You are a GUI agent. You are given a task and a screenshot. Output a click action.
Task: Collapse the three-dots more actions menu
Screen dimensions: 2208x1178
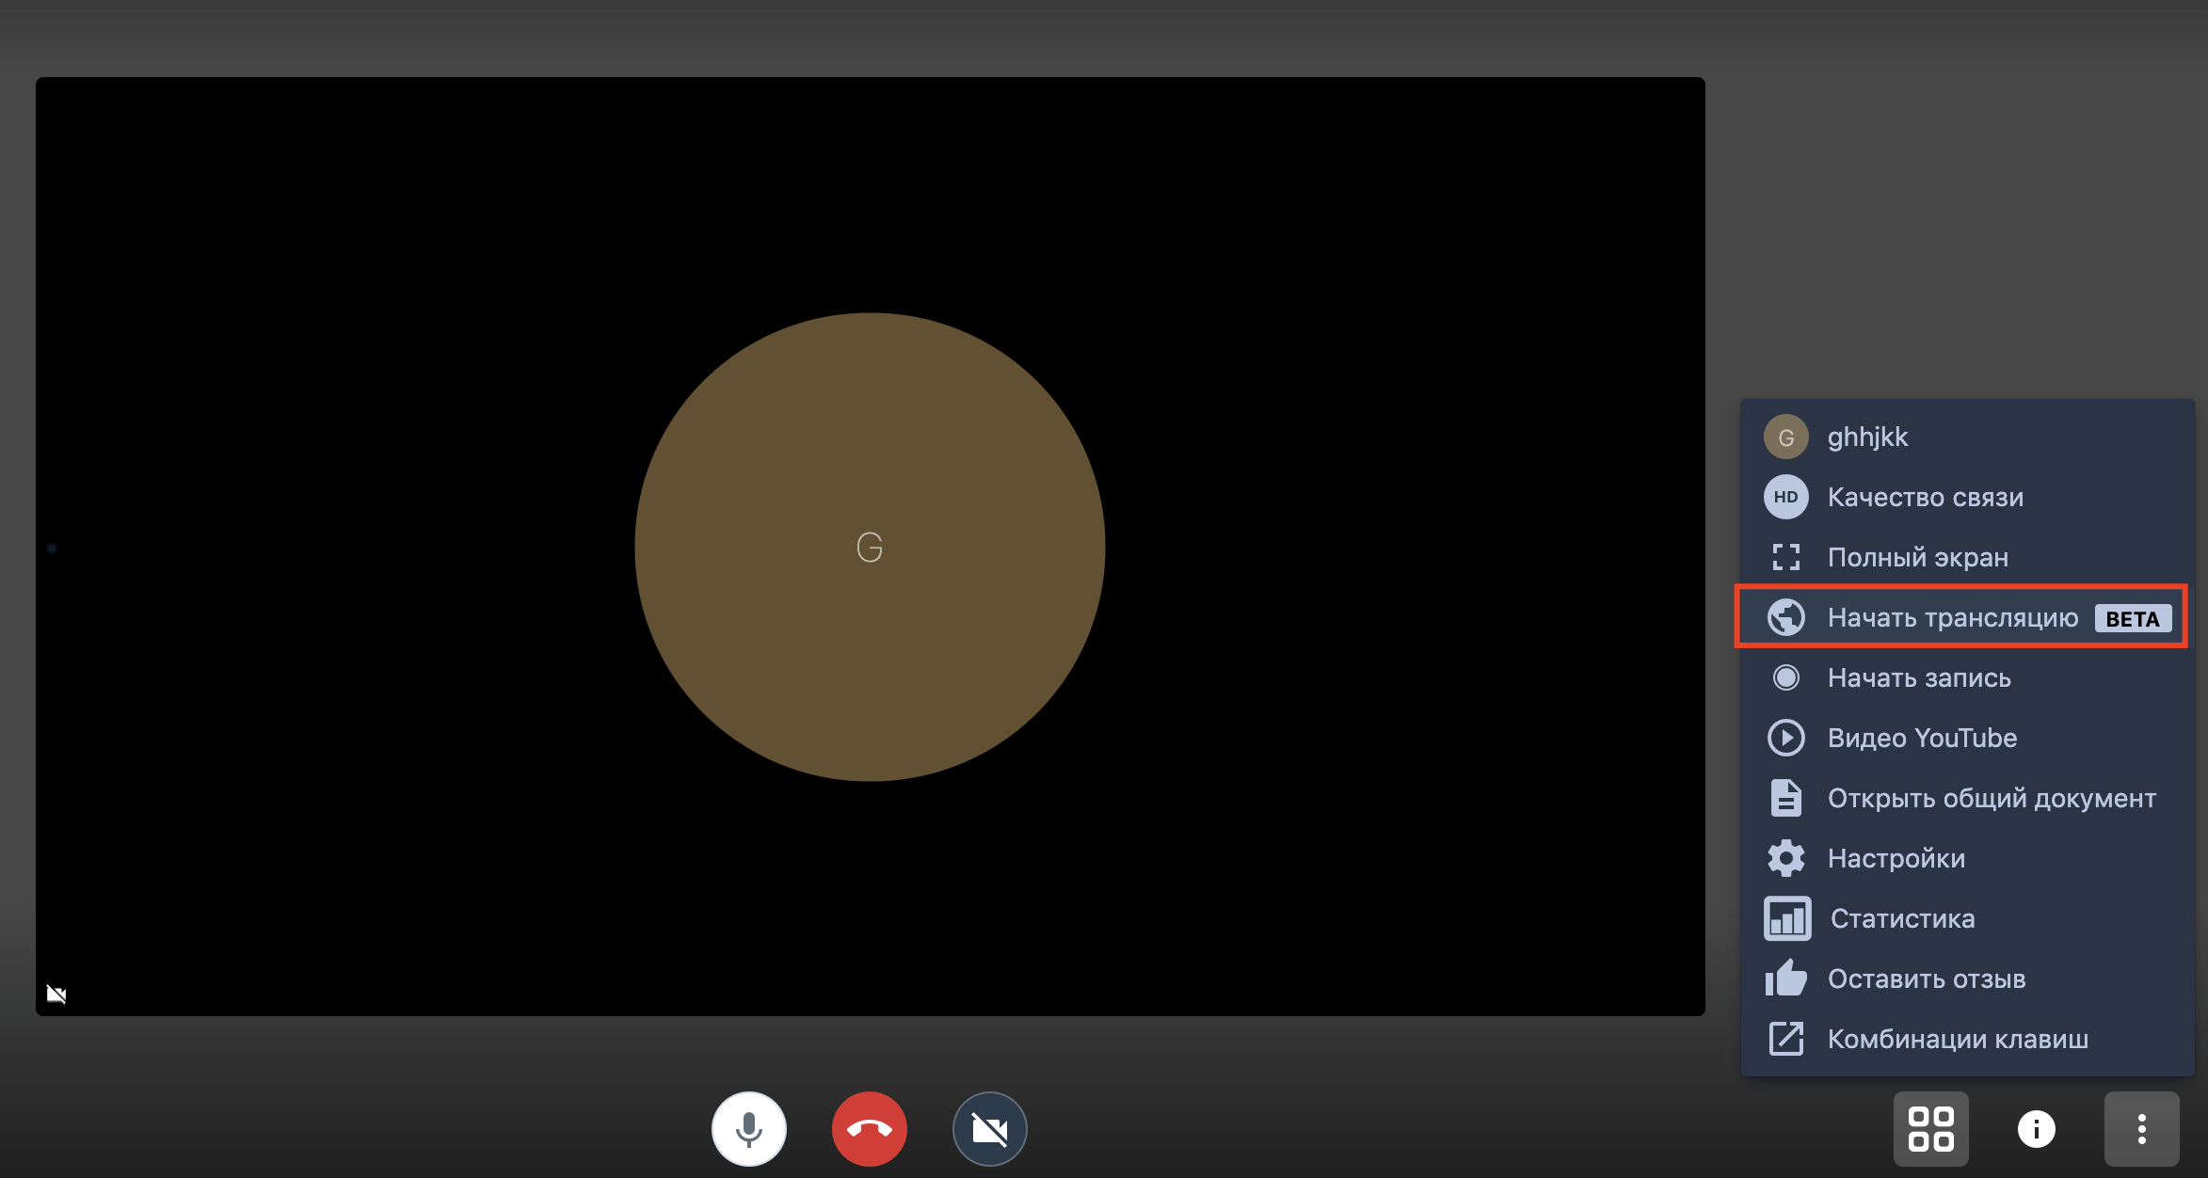(x=2141, y=1128)
